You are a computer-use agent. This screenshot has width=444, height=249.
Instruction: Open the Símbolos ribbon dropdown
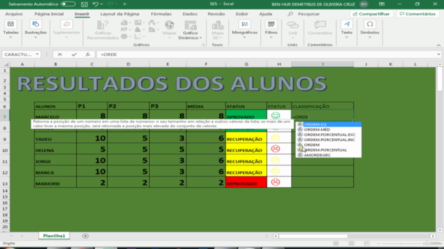[x=370, y=30]
